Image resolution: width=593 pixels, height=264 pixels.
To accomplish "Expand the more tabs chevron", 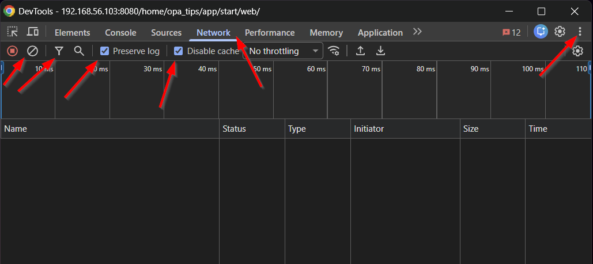I will [x=417, y=32].
